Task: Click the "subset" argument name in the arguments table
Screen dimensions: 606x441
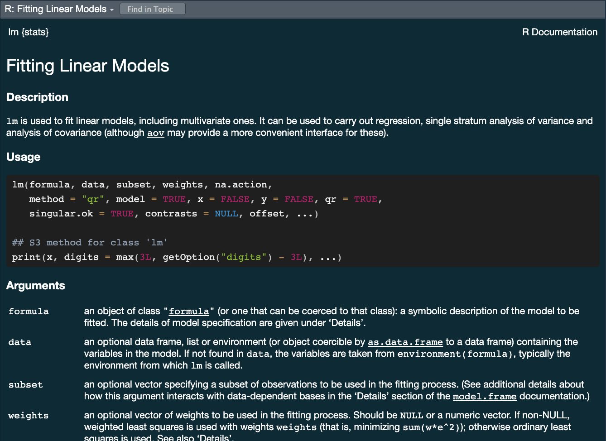Action: (x=25, y=385)
